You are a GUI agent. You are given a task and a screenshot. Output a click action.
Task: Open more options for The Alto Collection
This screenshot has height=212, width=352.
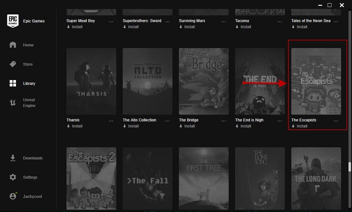tap(167, 121)
